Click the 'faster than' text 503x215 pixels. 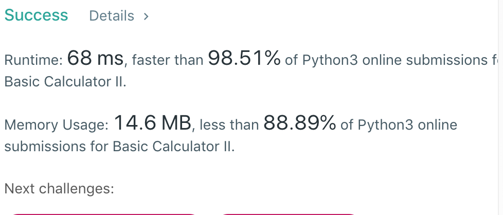coord(167,61)
